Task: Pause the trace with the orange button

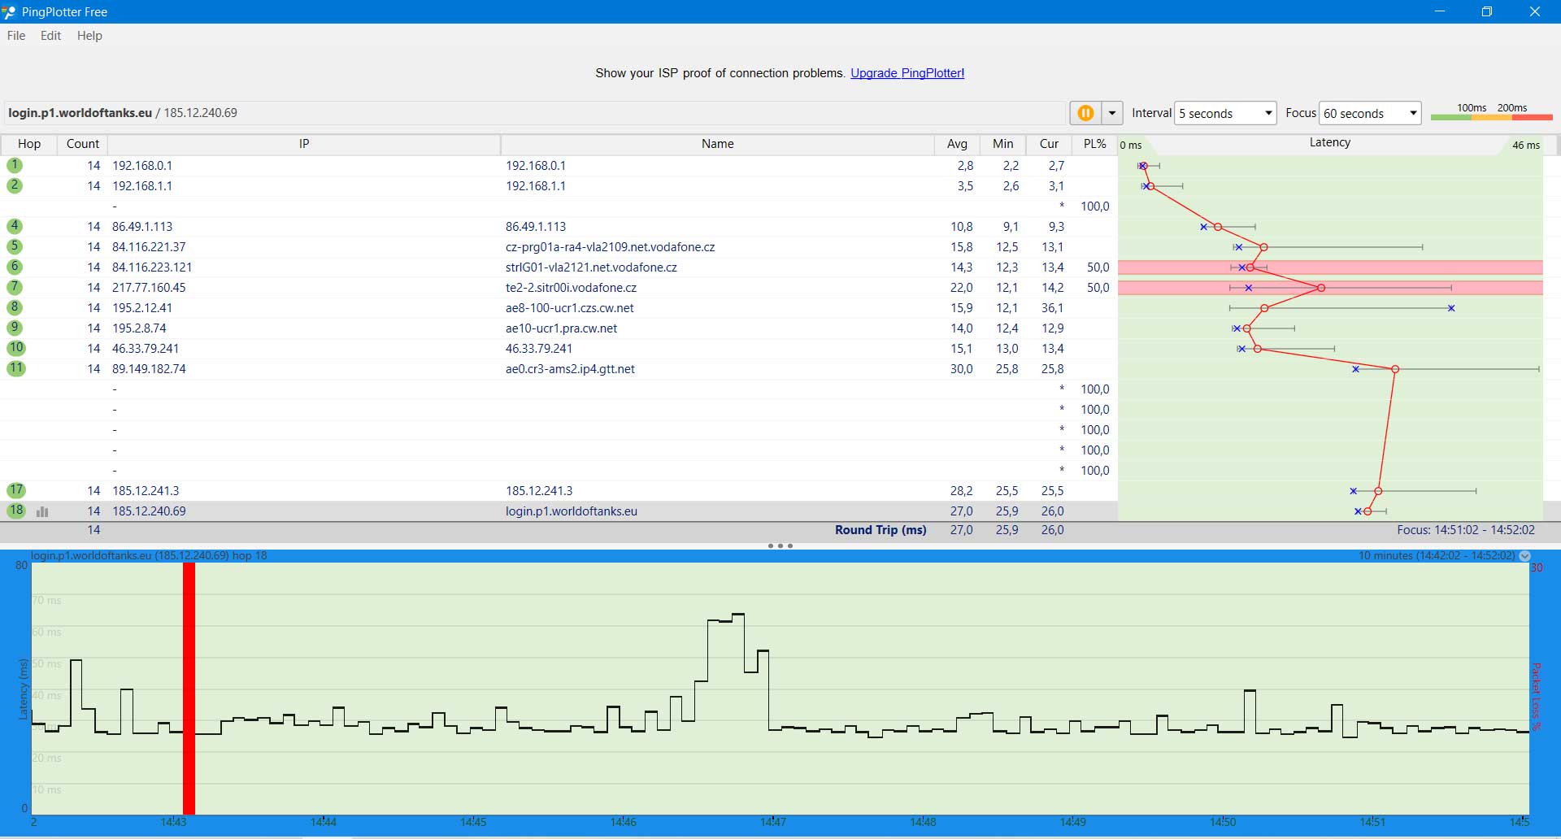Action: coord(1085,113)
